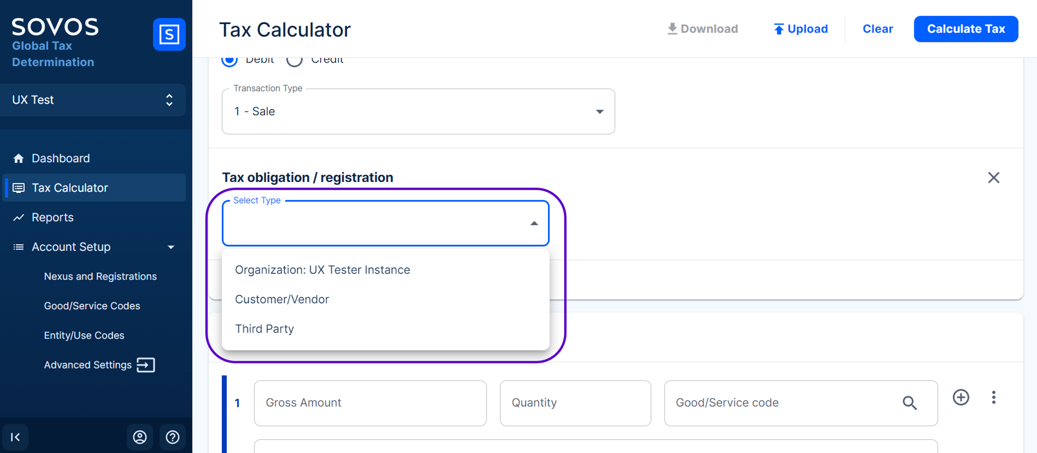Screen dimensions: 1037x453
Task: Click the add line plus icon
Action: point(961,397)
